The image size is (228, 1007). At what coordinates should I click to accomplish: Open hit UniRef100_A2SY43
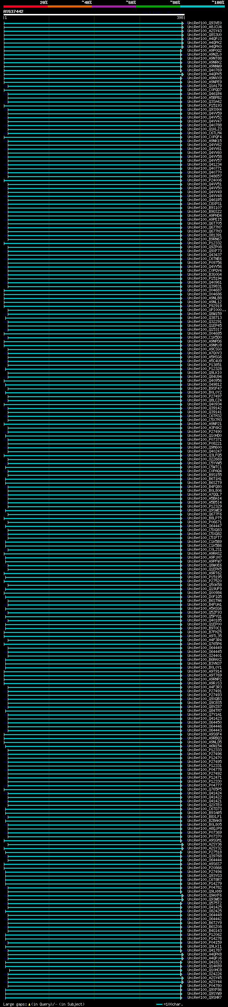click(x=204, y=31)
